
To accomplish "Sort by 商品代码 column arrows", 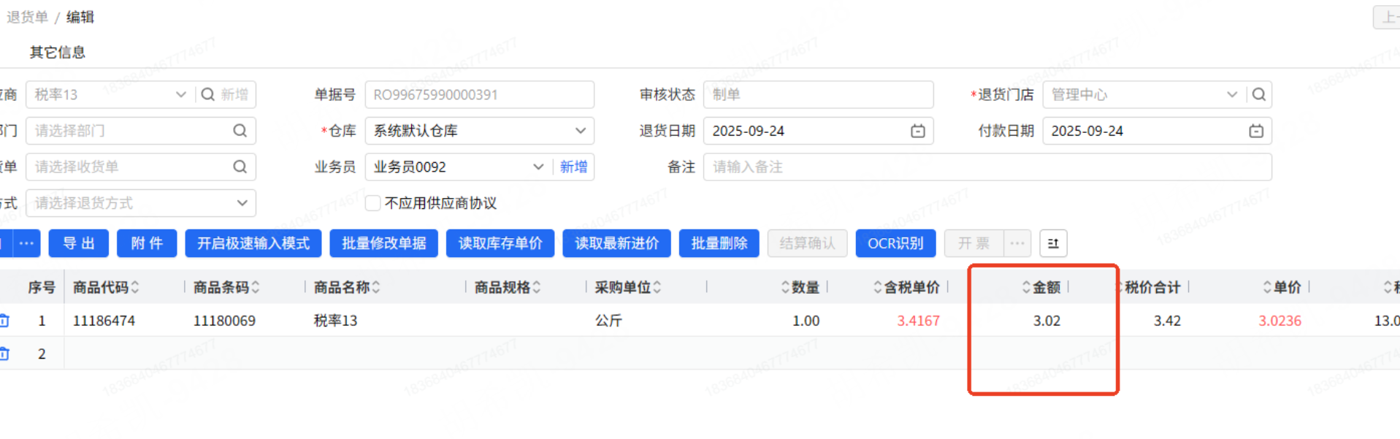I will pos(135,287).
